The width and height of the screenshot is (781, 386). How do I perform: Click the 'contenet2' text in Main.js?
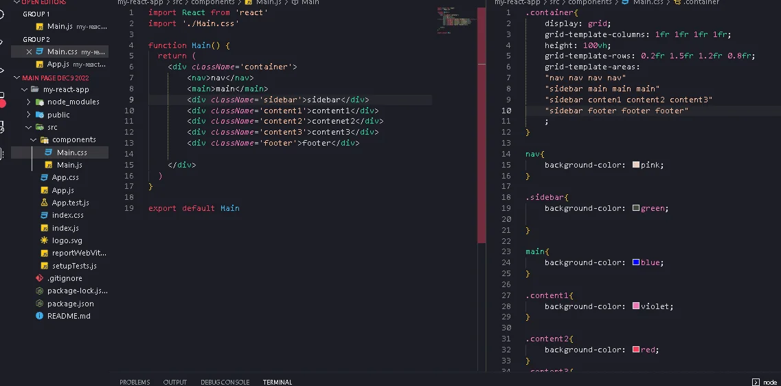point(332,121)
